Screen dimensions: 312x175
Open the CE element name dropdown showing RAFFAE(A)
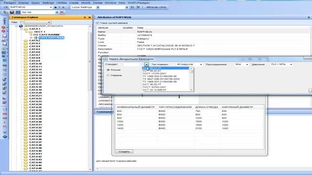pos(51,7)
